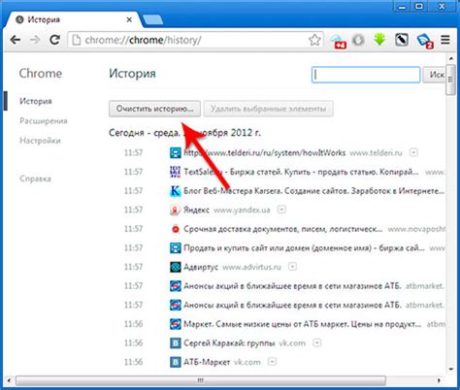Click the vertical scrollbar down arrow
This screenshot has height=390, width=460.
[451, 369]
